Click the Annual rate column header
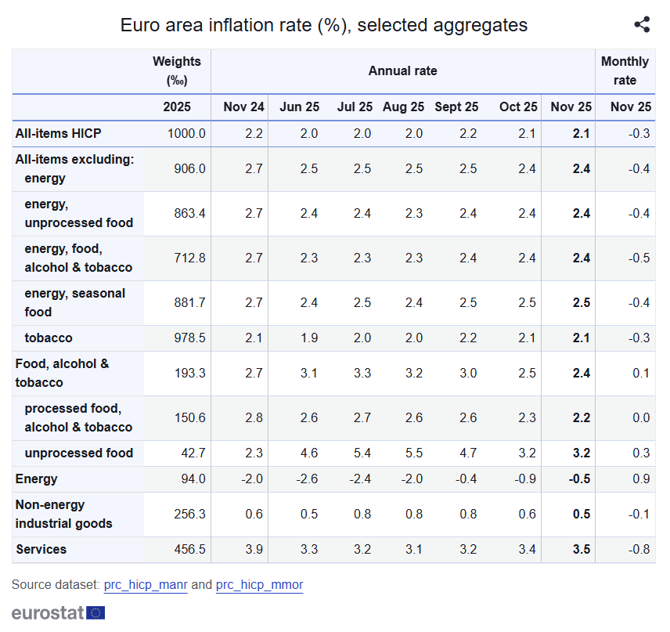Viewport: 670px width, 632px height. [x=402, y=70]
